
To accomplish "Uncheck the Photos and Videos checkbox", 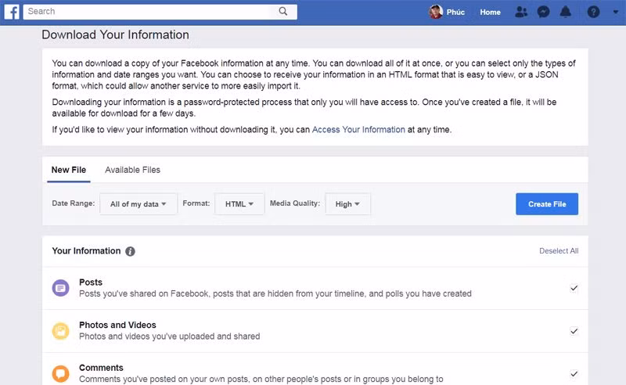I will [574, 331].
